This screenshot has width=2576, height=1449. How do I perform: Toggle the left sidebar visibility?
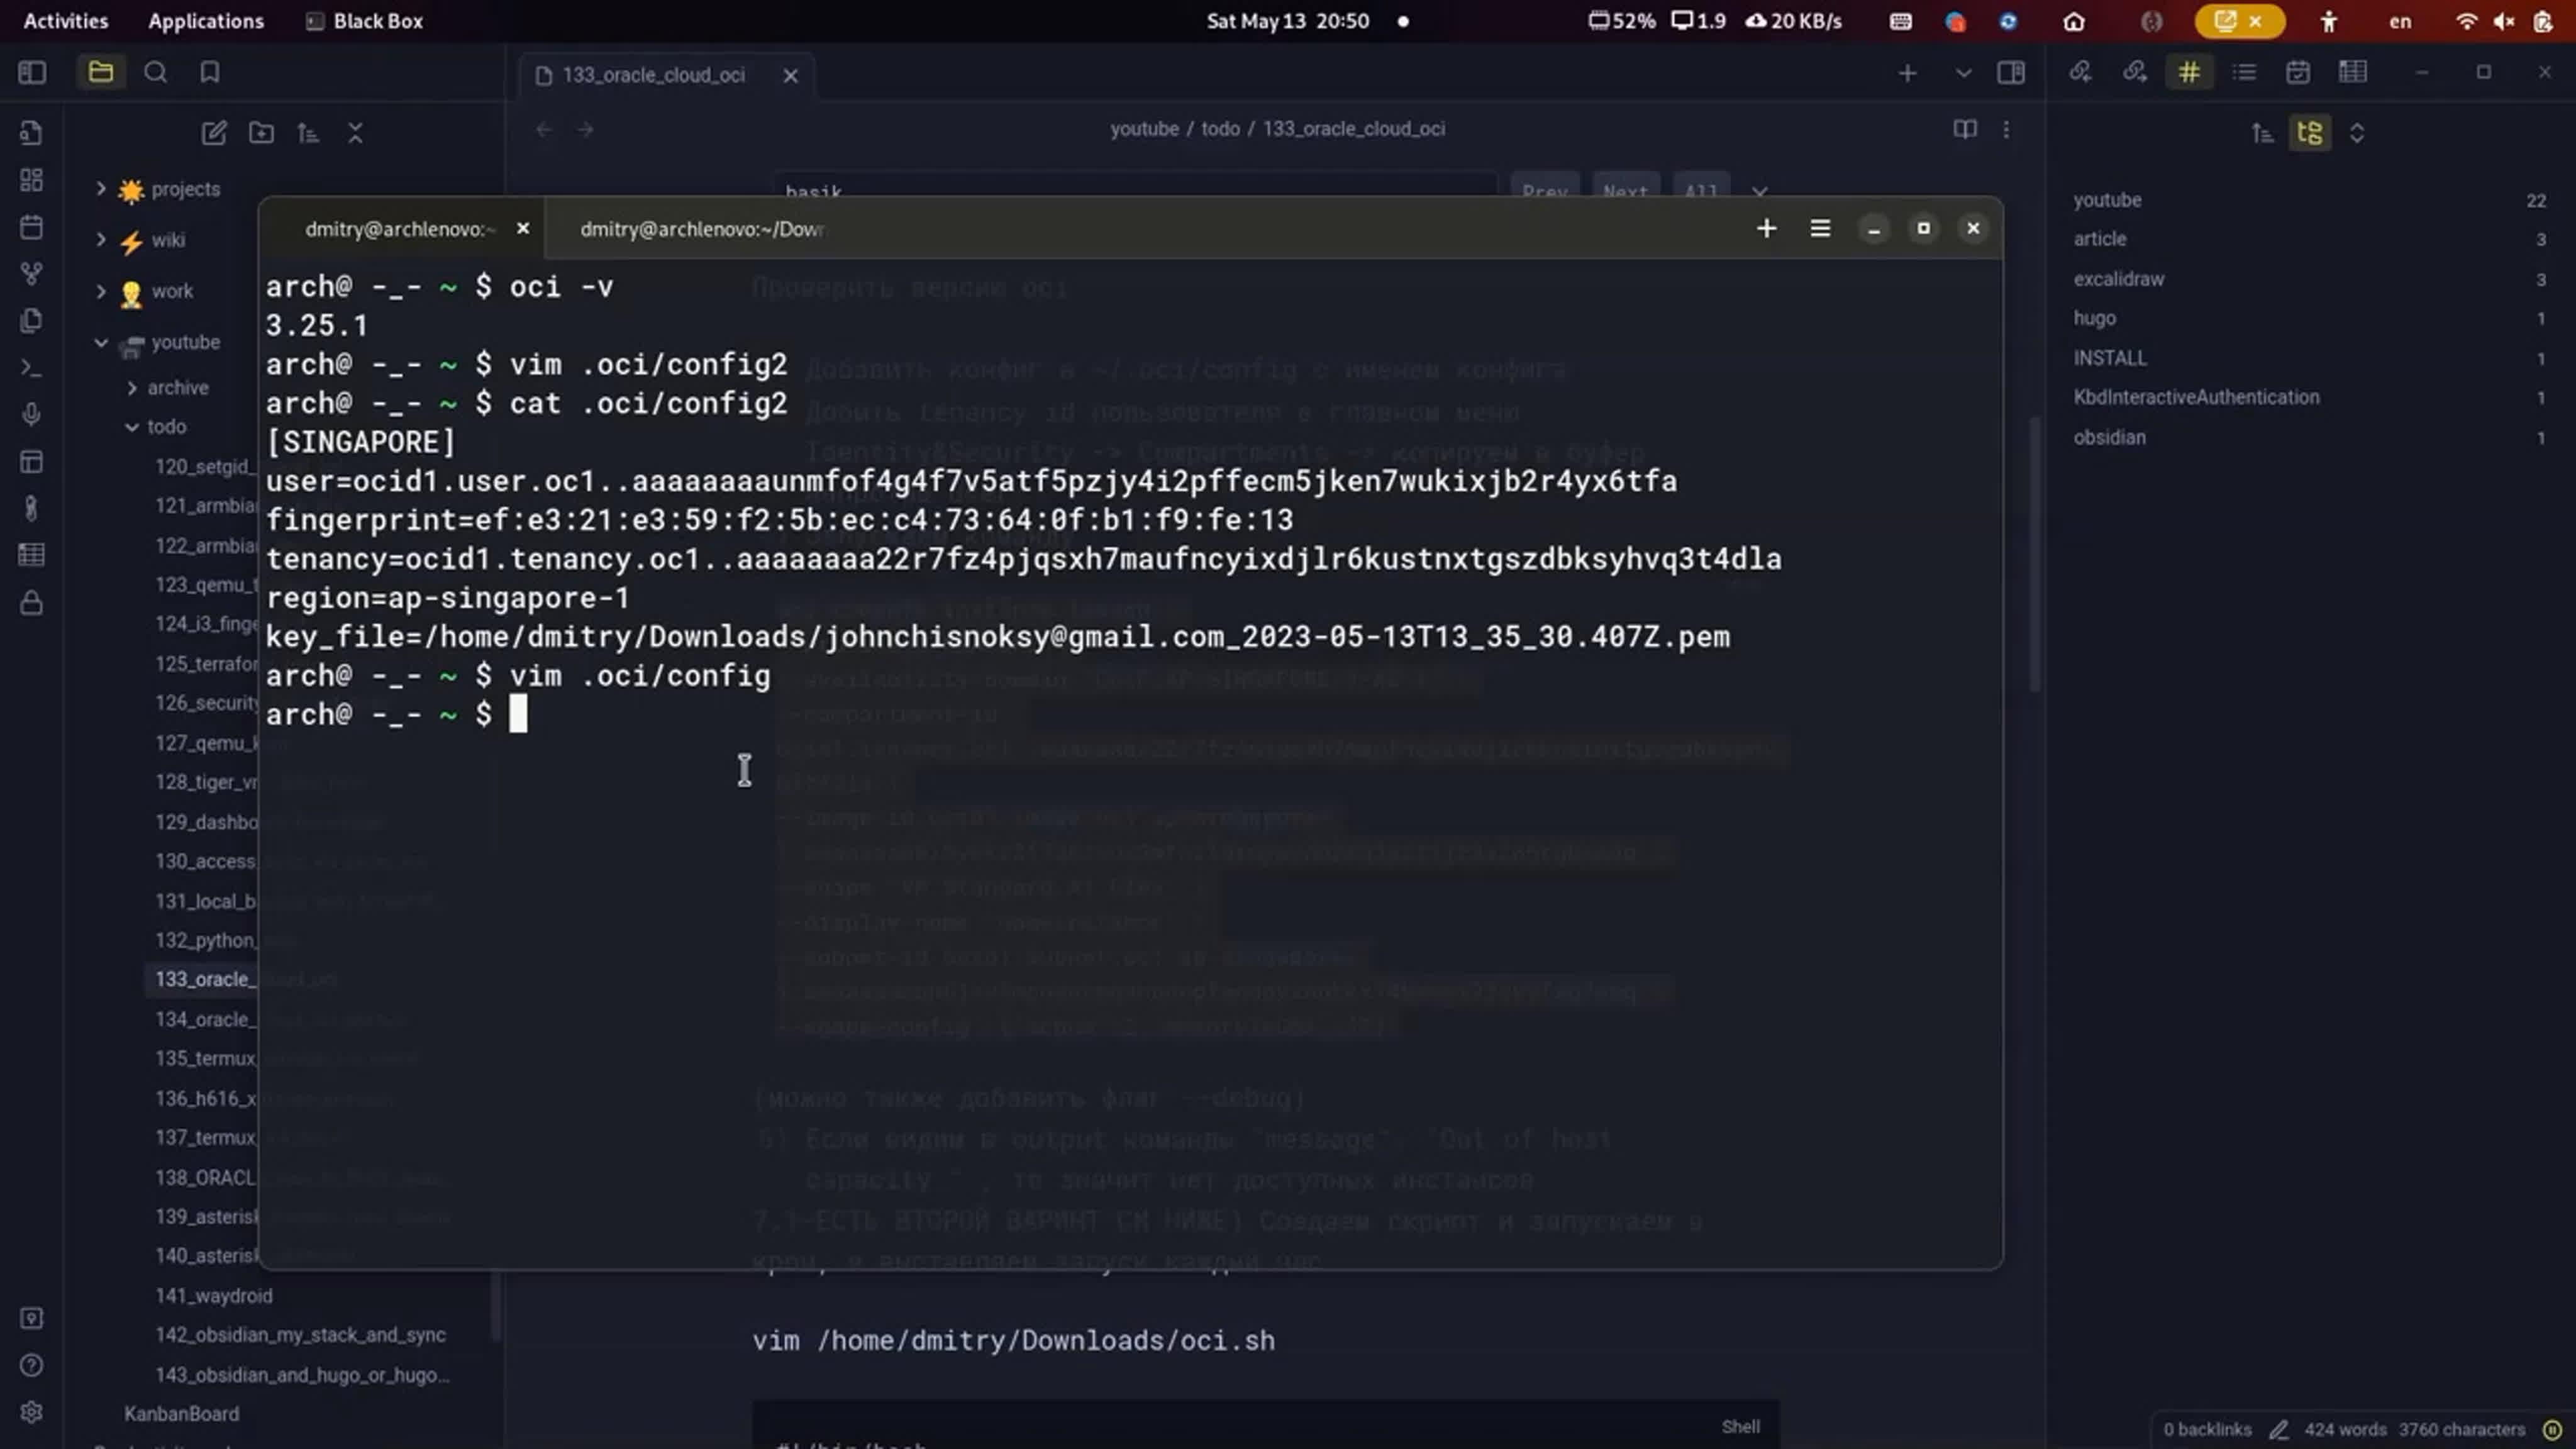click(x=32, y=72)
